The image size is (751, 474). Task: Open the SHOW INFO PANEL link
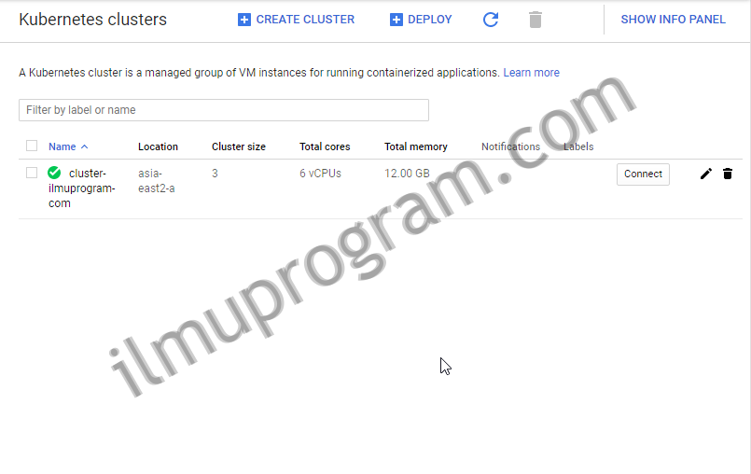click(x=673, y=20)
